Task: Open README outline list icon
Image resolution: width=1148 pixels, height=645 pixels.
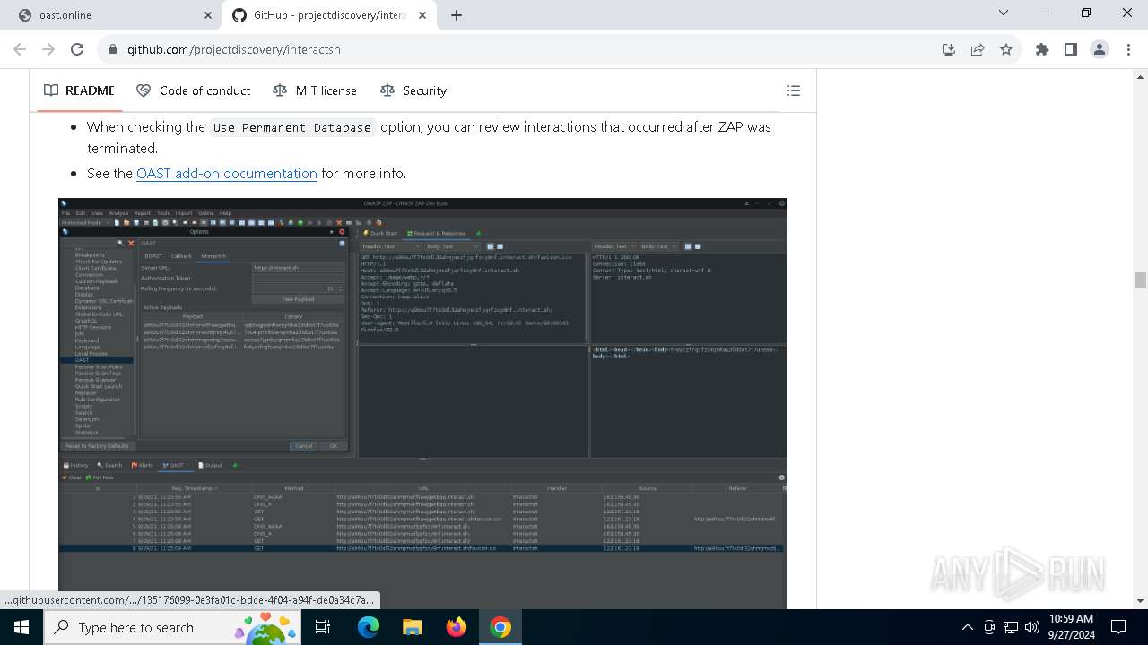Action: tap(793, 90)
